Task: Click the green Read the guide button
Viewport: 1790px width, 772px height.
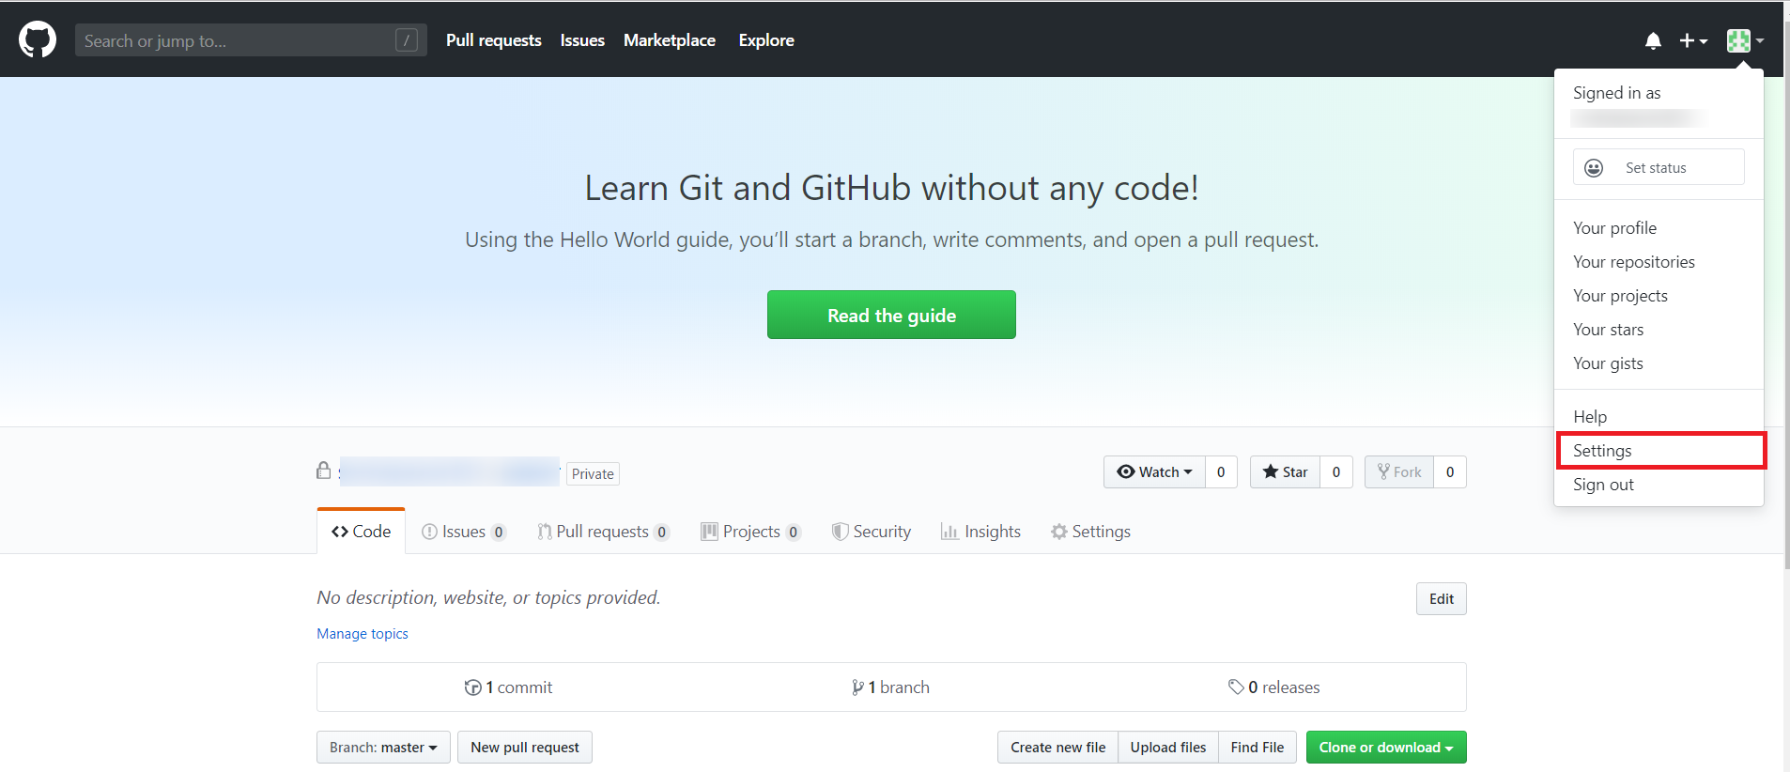Action: (x=891, y=315)
